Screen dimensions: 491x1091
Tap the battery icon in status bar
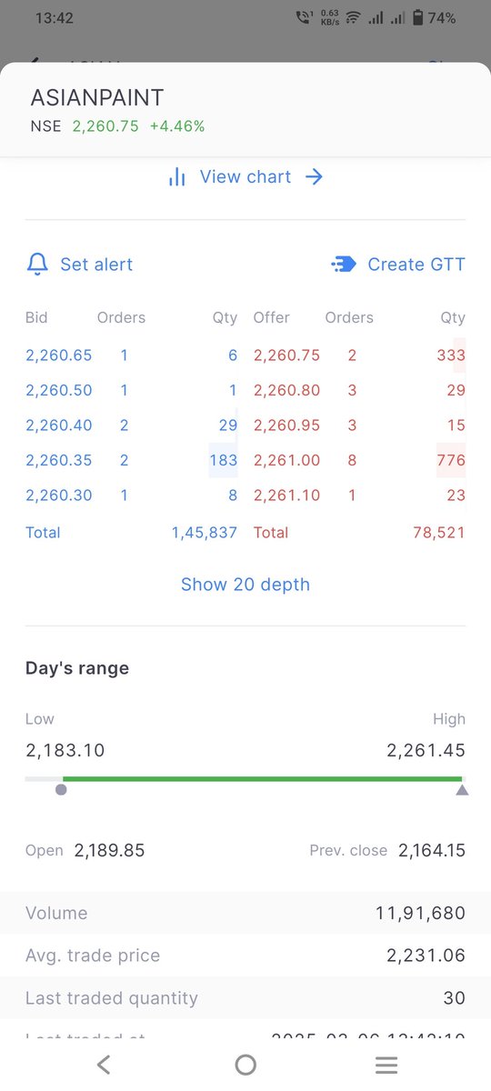[417, 18]
